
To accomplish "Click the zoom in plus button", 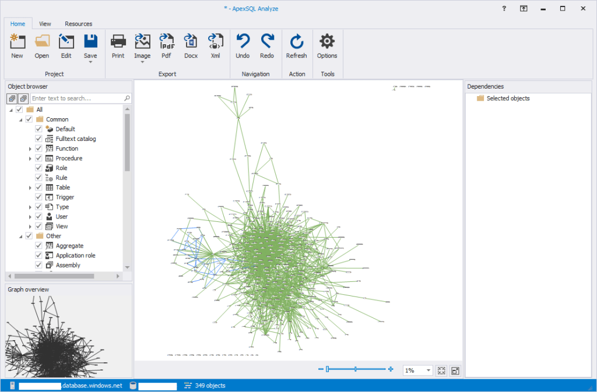I will coord(391,369).
